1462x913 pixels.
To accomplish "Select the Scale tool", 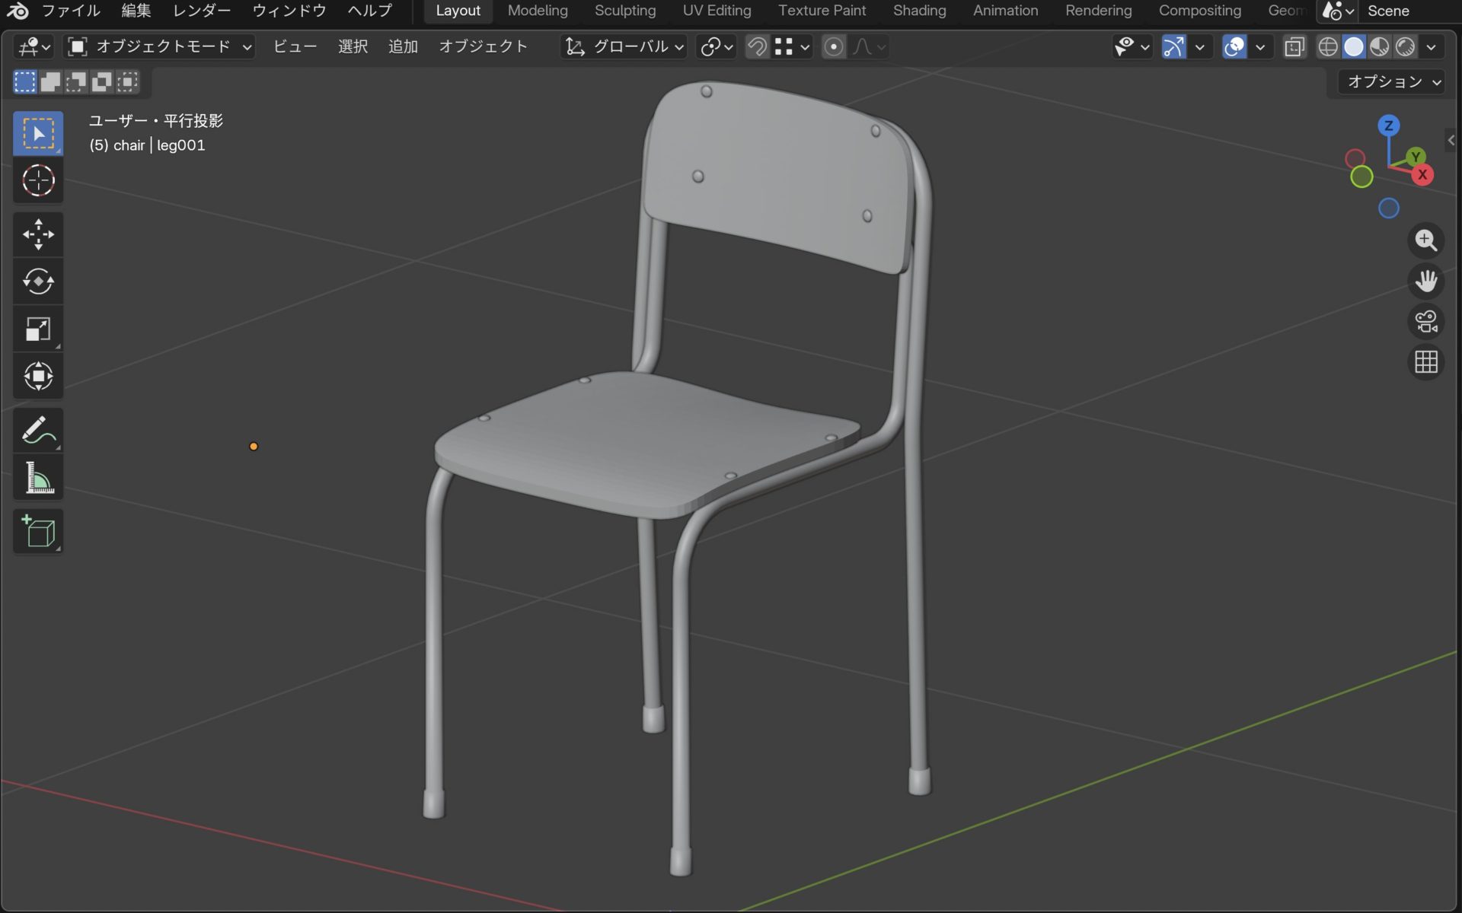I will click(x=37, y=329).
